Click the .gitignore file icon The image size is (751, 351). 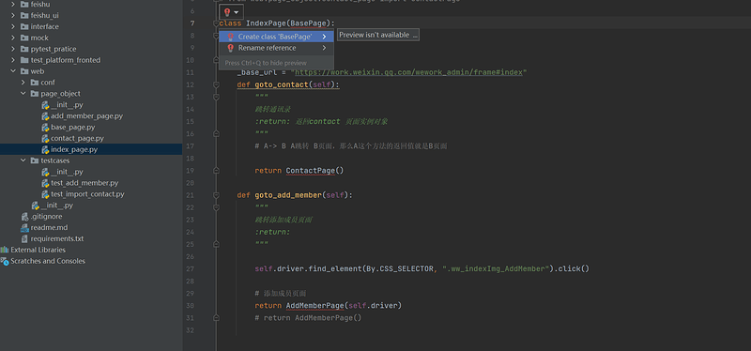pos(25,217)
